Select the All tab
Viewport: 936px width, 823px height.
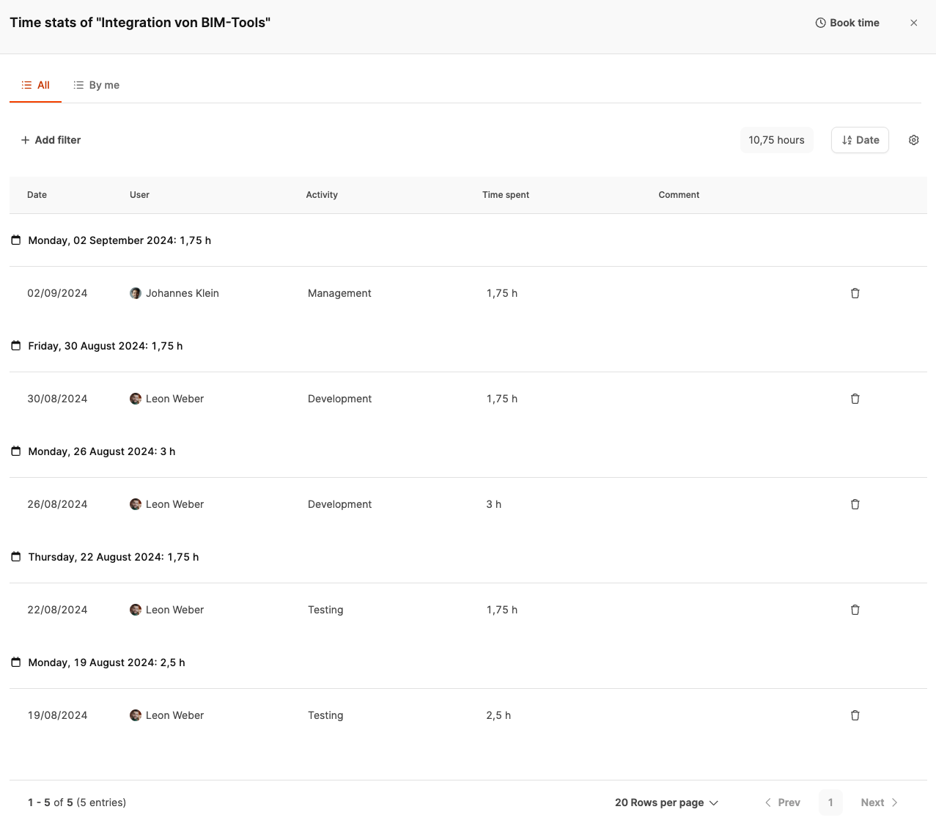[36, 85]
